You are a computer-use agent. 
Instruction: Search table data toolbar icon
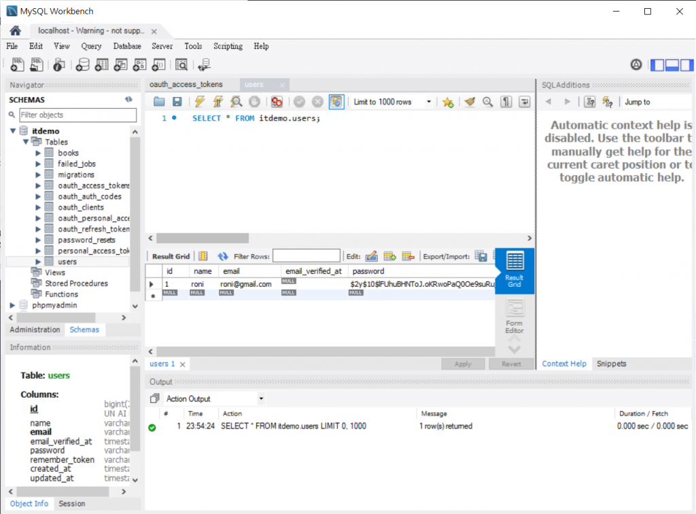(181, 65)
